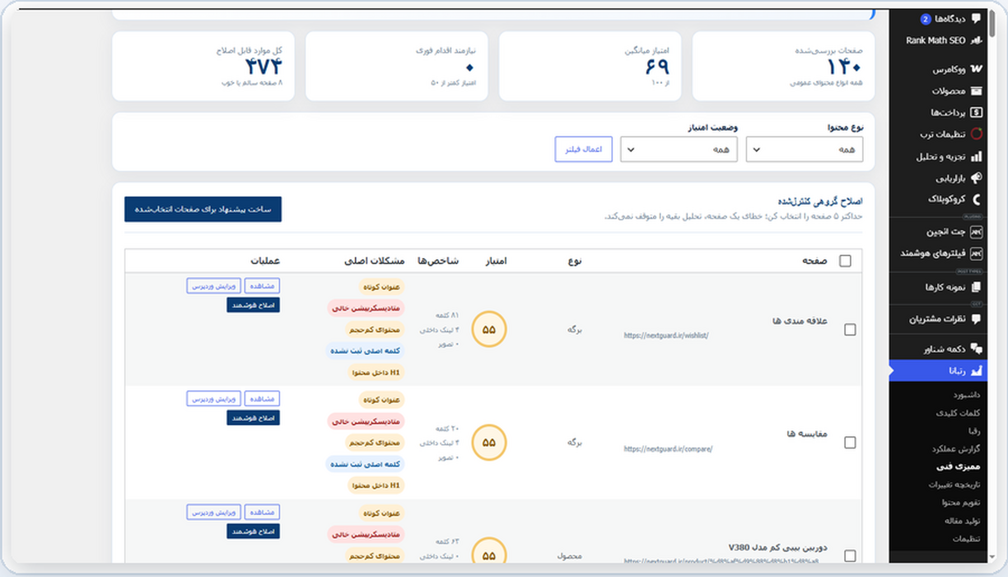Click the کل موارد قابل اصلاح ۴۷۴ card
Screen dimensions: 1008x577
(x=203, y=66)
